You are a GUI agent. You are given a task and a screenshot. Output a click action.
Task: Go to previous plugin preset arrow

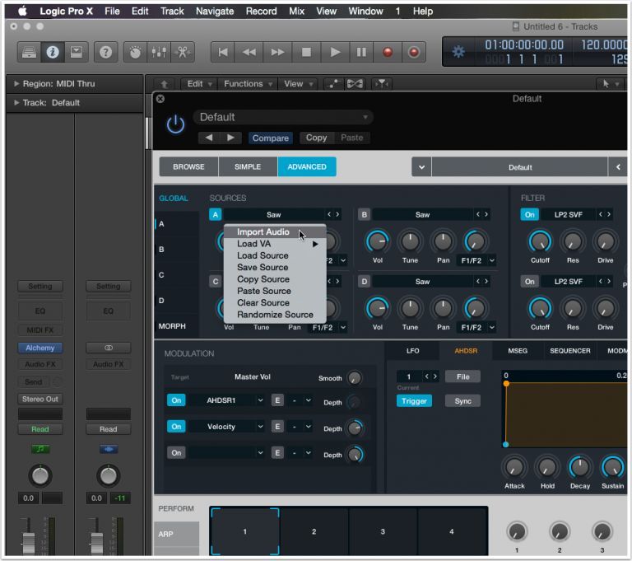209,138
